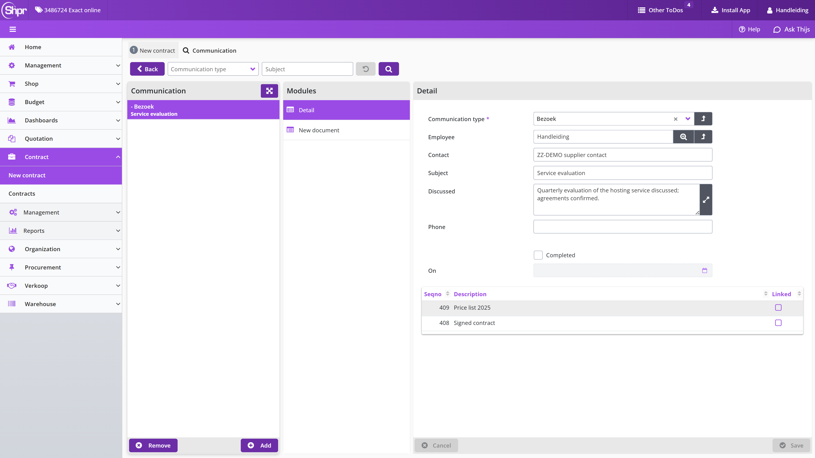Click the Add button

[x=259, y=445]
